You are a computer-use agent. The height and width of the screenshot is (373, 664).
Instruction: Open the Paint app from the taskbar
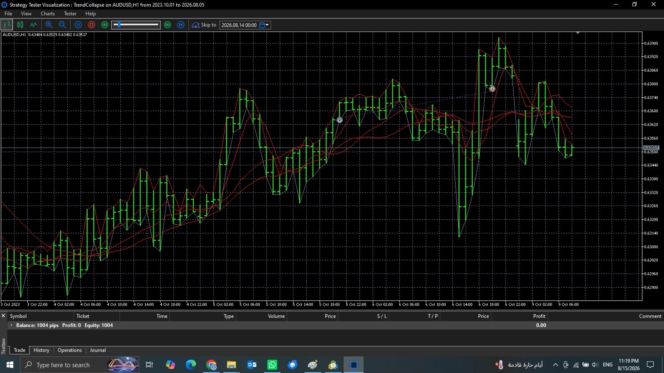313,365
